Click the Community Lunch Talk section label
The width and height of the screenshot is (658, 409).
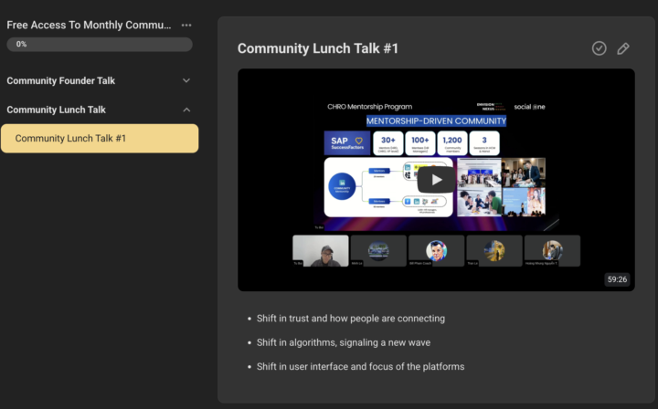point(57,110)
